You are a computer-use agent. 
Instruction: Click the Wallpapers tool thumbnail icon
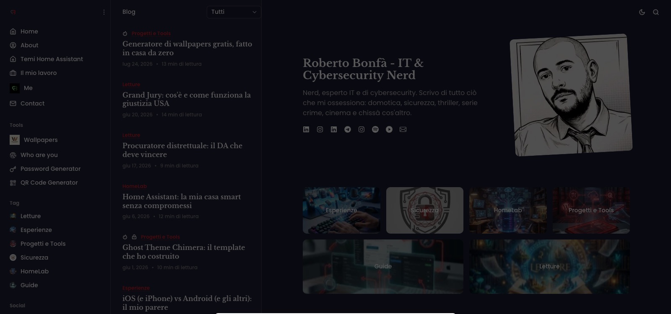click(x=15, y=140)
